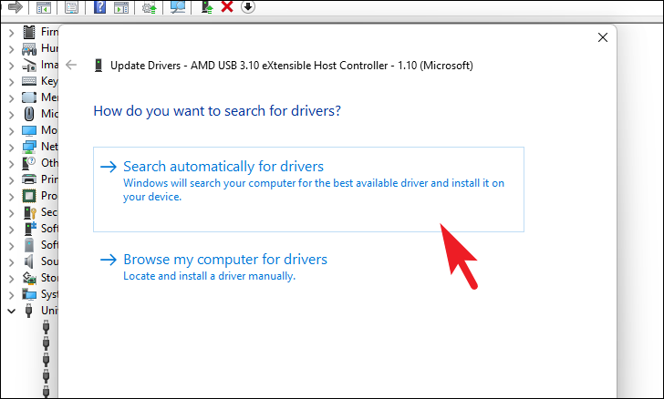Viewport: 664px width, 399px height.
Task: Select the 'Prin' tree row label
Action: pyautogui.click(x=49, y=179)
